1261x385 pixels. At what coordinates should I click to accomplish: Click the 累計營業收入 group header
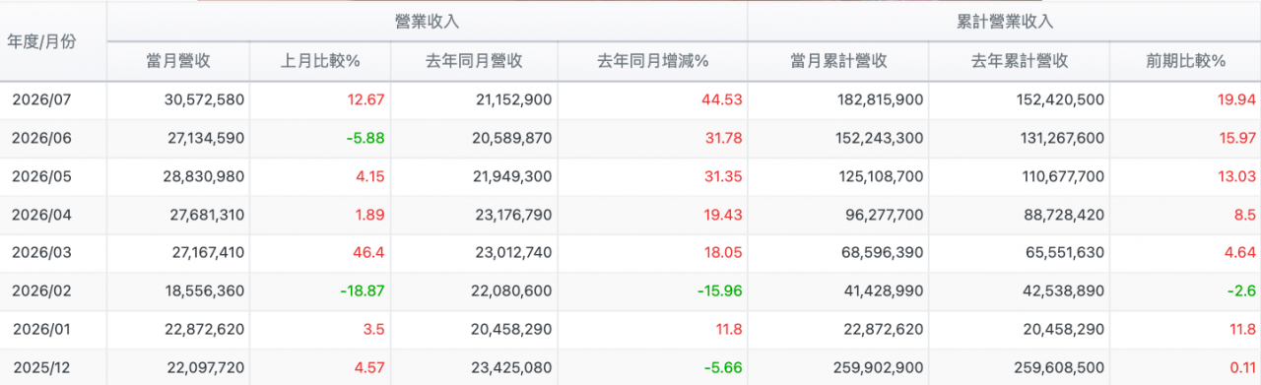[x=1004, y=21]
